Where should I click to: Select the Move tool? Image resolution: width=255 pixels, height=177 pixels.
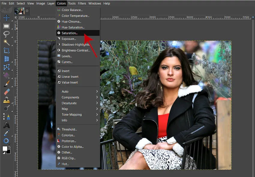tap(6, 18)
